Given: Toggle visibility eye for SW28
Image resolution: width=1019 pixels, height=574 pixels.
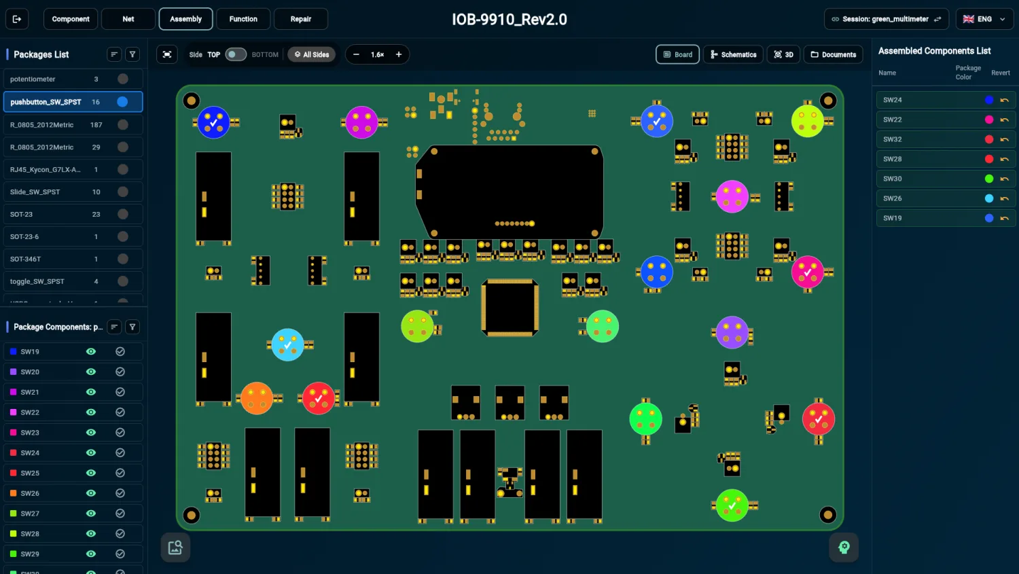Looking at the screenshot, I should pos(91,533).
